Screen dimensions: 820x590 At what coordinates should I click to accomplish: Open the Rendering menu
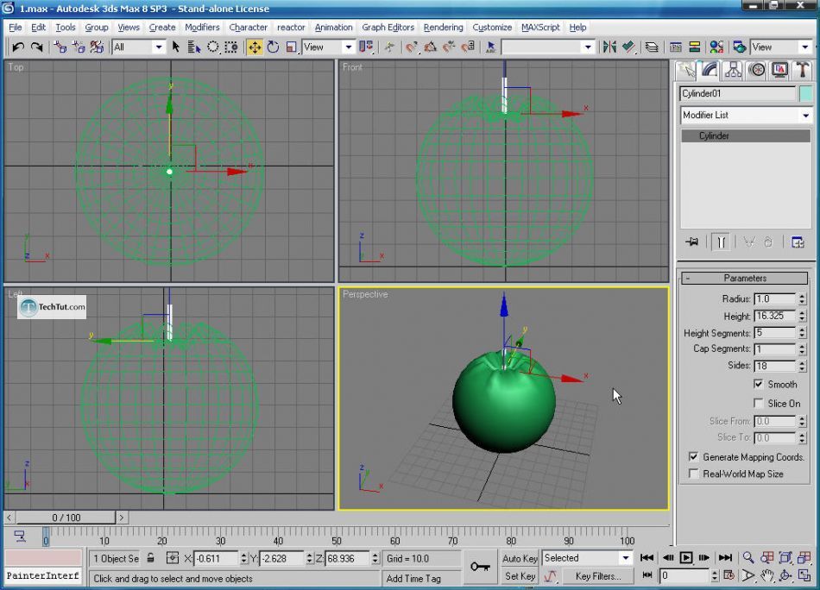click(443, 28)
